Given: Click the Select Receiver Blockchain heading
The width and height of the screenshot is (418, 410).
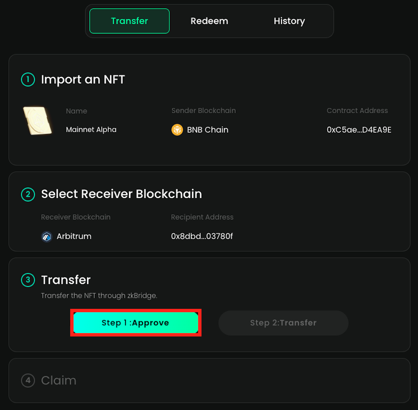Looking at the screenshot, I should [x=121, y=194].
